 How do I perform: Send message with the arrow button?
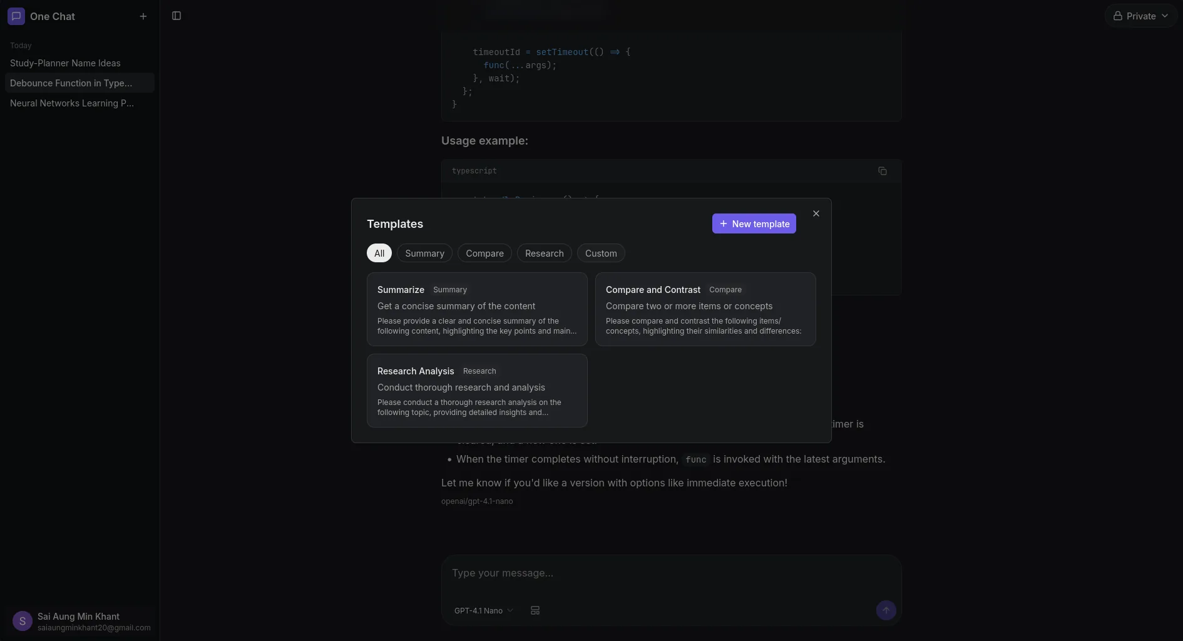[886, 610]
